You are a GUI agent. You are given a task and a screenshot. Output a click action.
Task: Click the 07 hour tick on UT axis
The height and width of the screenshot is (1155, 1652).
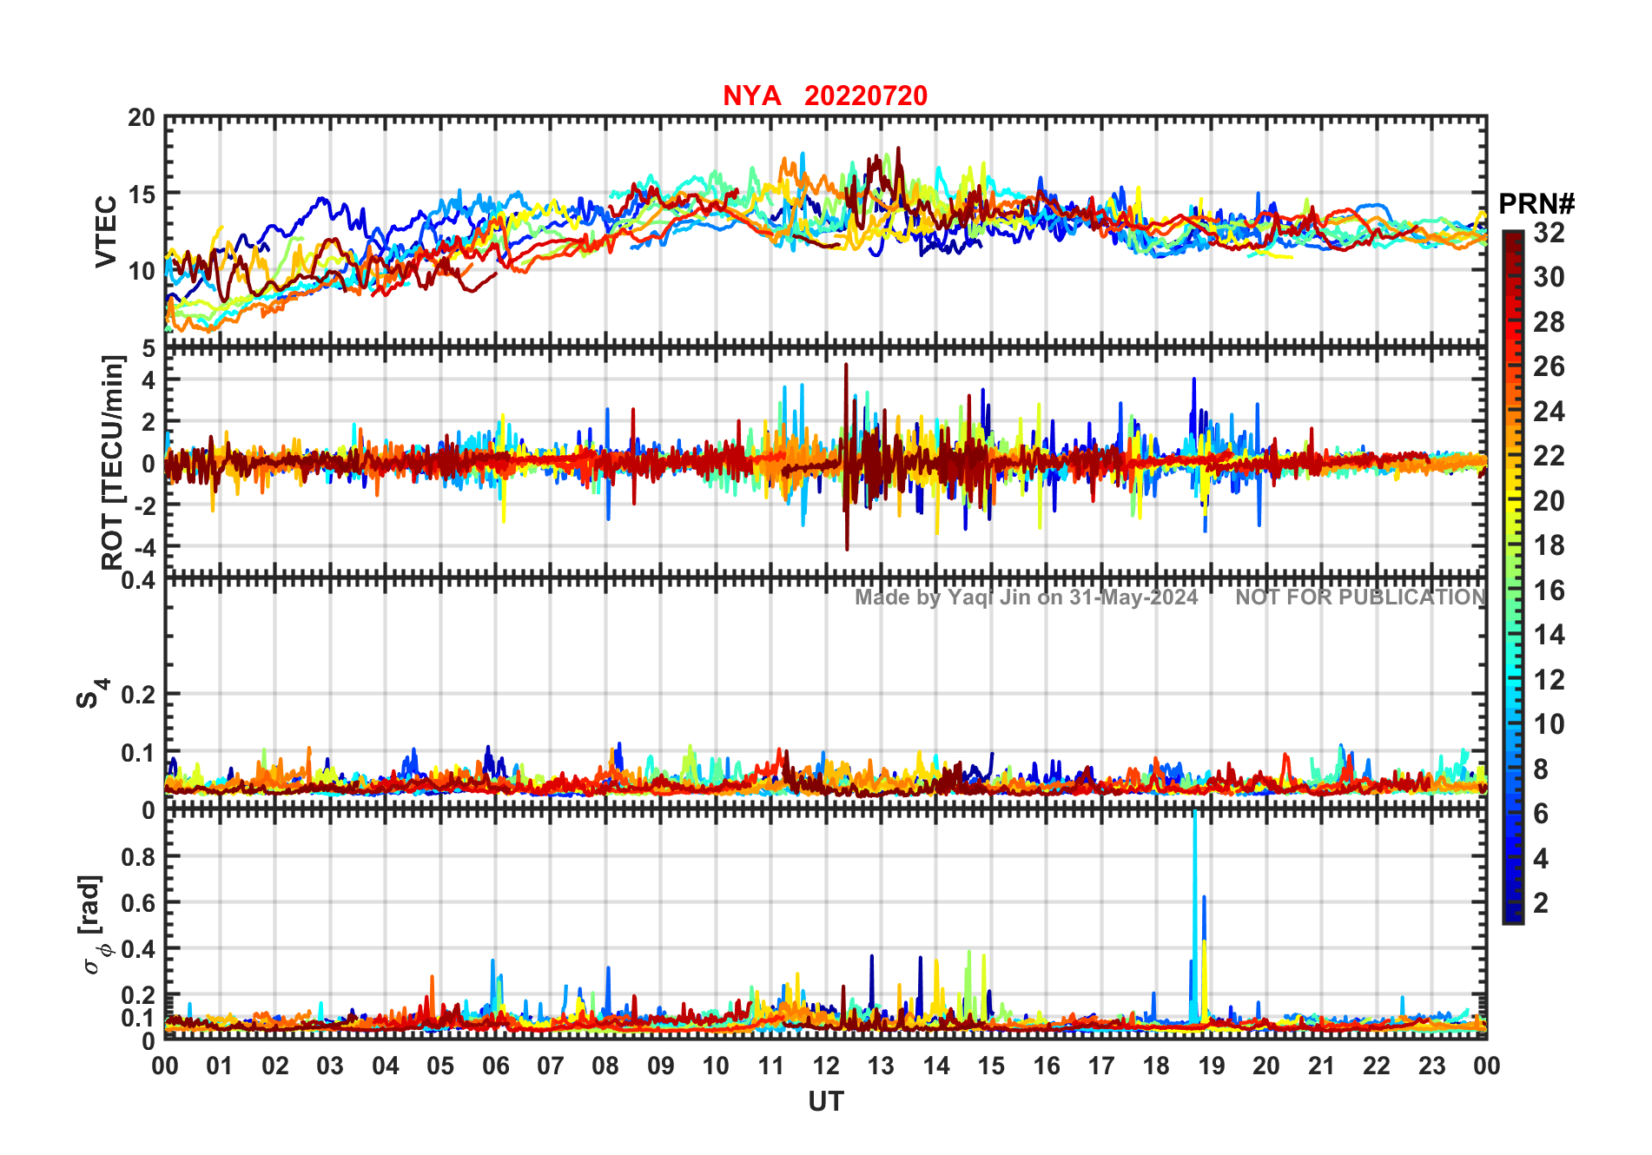pyautogui.click(x=551, y=1066)
